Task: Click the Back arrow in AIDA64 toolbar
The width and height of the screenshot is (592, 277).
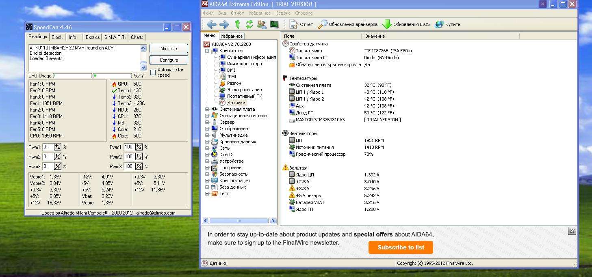Action: click(211, 24)
